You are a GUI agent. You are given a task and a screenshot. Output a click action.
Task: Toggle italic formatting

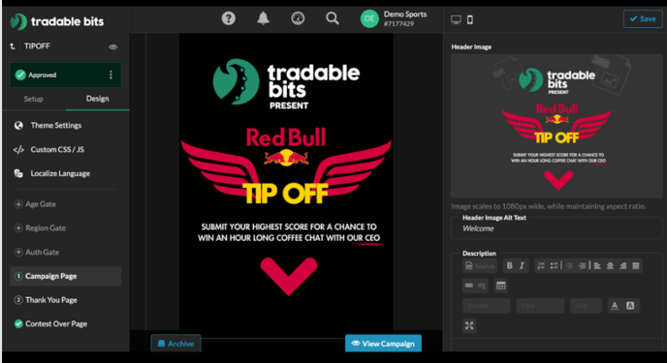pyautogui.click(x=522, y=266)
